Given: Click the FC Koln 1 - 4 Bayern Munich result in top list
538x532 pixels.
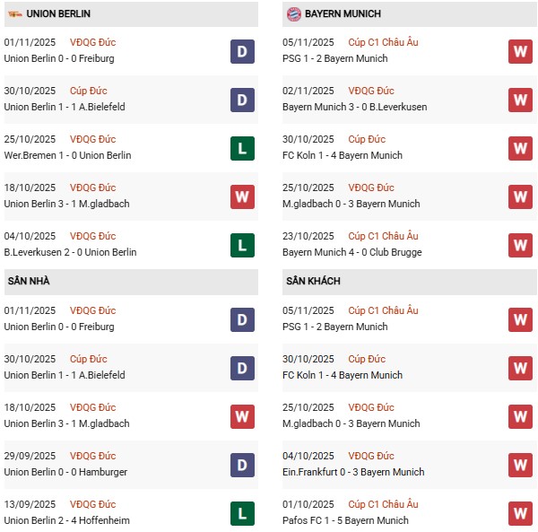Looking at the screenshot, I should 342,155.
